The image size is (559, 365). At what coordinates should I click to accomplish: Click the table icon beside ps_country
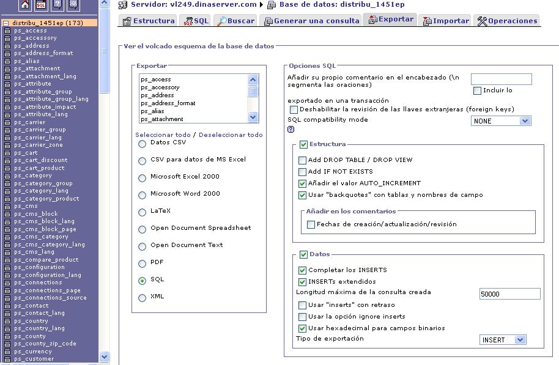tap(7, 321)
